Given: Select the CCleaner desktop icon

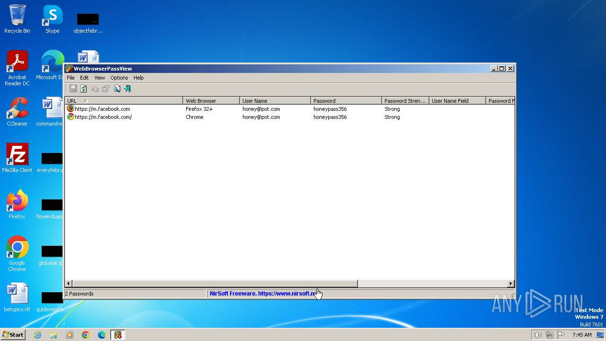Looking at the screenshot, I should coord(17,112).
